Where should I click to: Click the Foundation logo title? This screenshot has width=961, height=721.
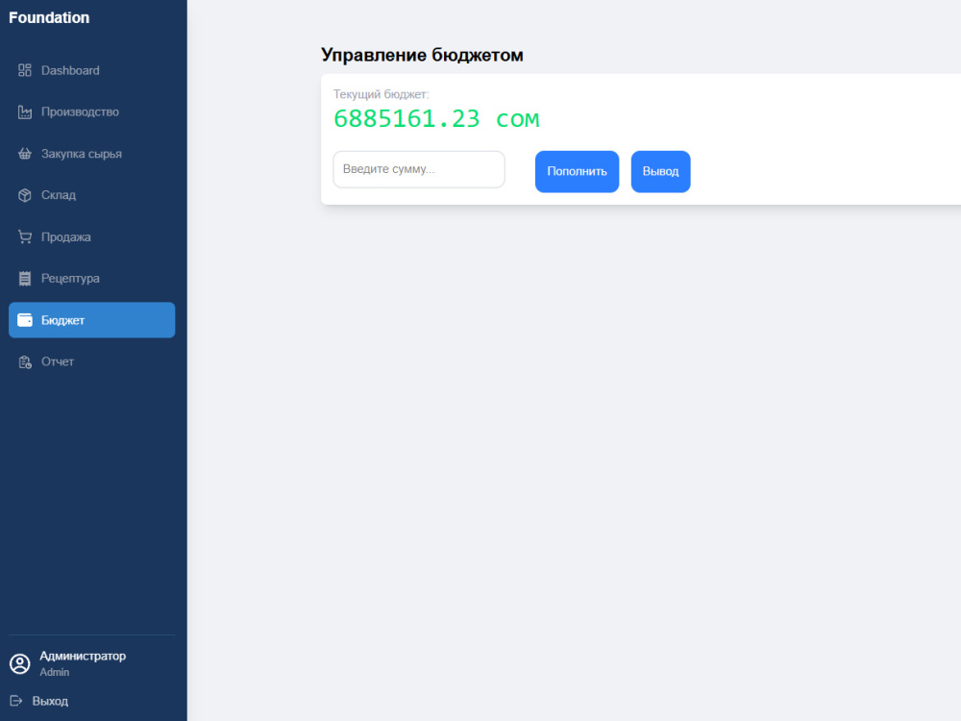[x=49, y=17]
